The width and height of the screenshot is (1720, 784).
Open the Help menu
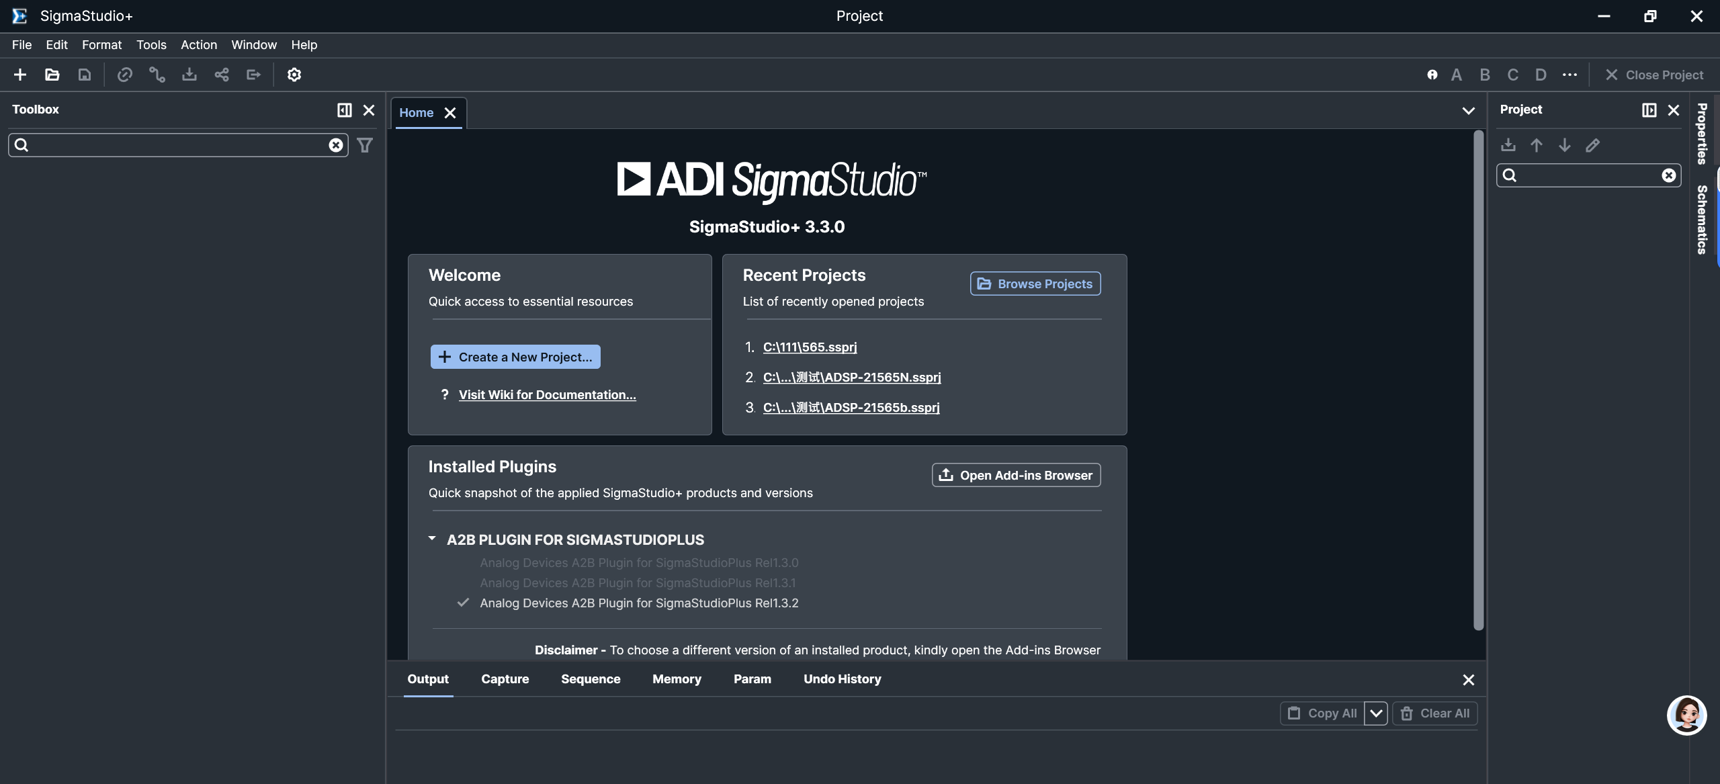(304, 45)
